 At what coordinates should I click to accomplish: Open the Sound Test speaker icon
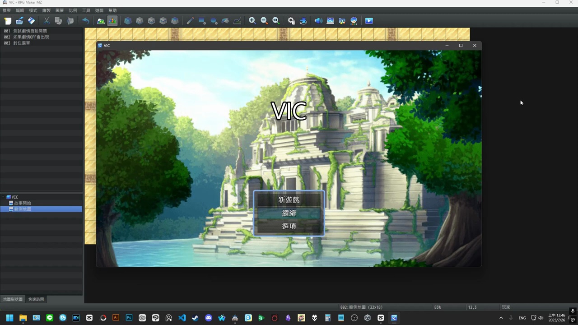click(x=318, y=21)
